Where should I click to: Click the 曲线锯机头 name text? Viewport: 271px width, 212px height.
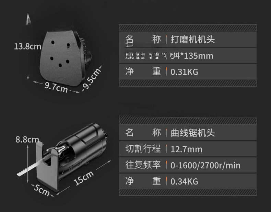click(x=193, y=133)
